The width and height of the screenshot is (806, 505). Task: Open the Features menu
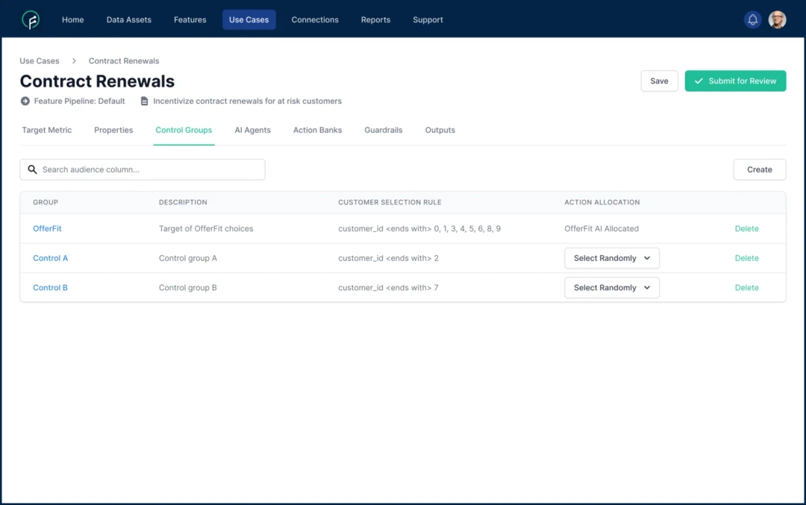pyautogui.click(x=190, y=19)
